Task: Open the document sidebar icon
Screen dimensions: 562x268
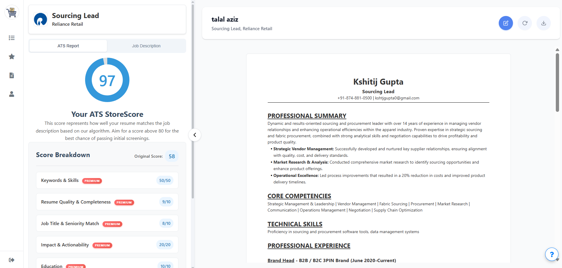Action: 12,75
